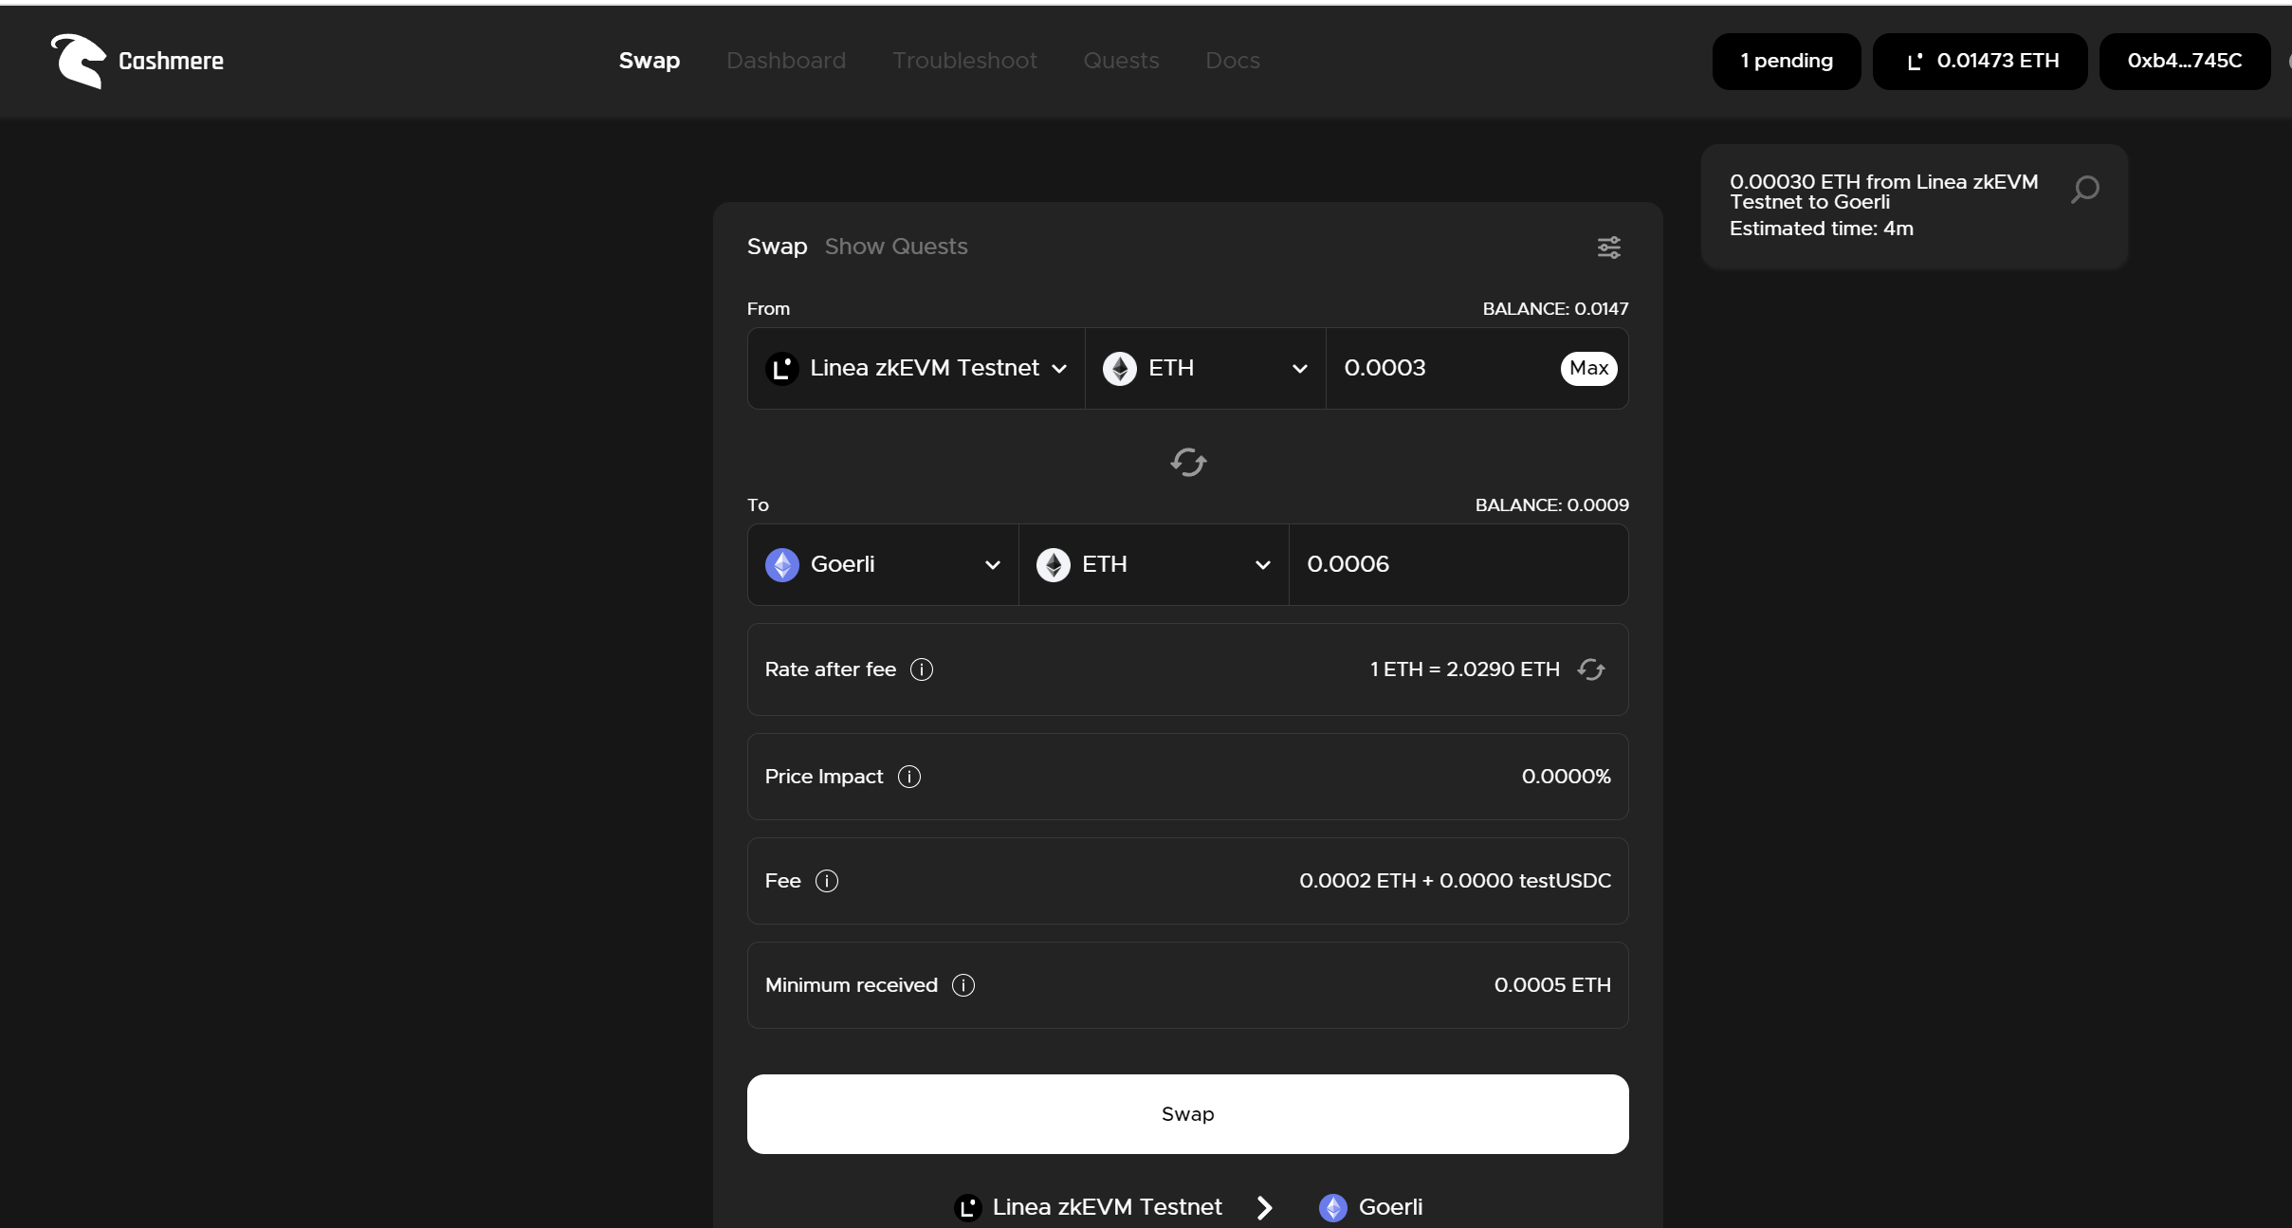Click Rate after fee info icon

921,669
